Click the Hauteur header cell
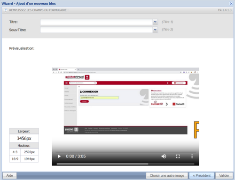 click(24, 145)
